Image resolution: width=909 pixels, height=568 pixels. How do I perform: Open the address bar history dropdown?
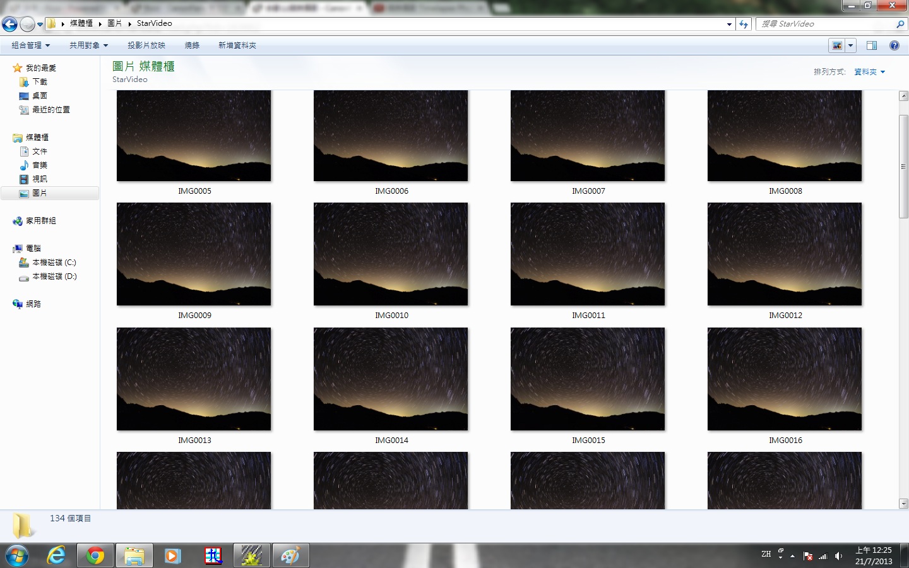click(729, 24)
